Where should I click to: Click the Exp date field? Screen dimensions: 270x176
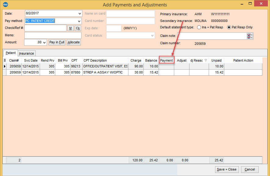pos(114,28)
